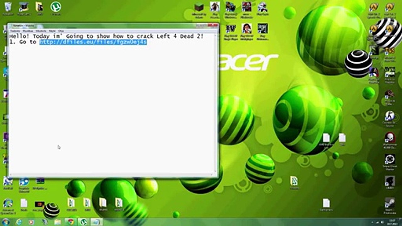The image size is (402, 226).
Task: Switch to Google Chrome on taskbar
Action: (x=71, y=222)
